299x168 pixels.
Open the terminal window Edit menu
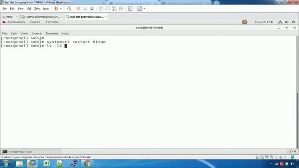(x=14, y=34)
